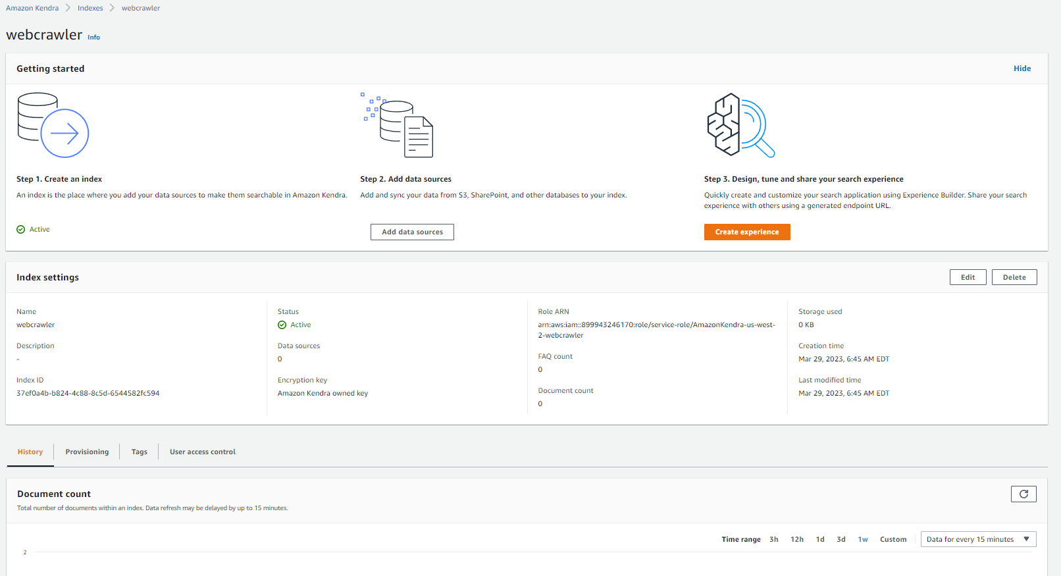
Task: Click the Add data sources button
Action: click(x=412, y=232)
